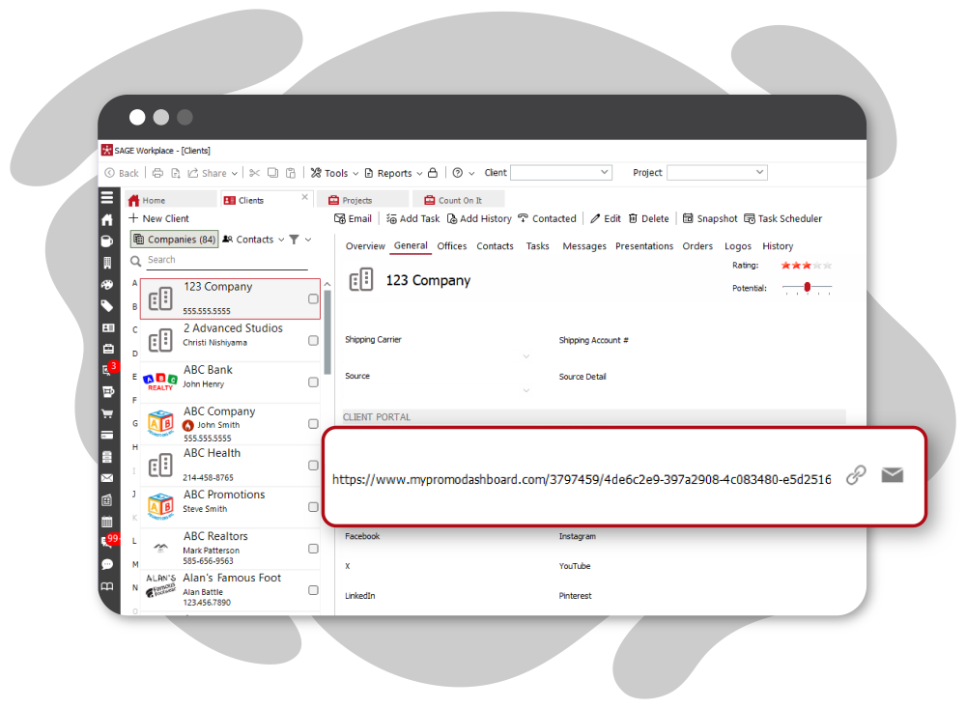The image size is (966, 708).
Task: Open the Share dropdown
Action: tap(213, 173)
